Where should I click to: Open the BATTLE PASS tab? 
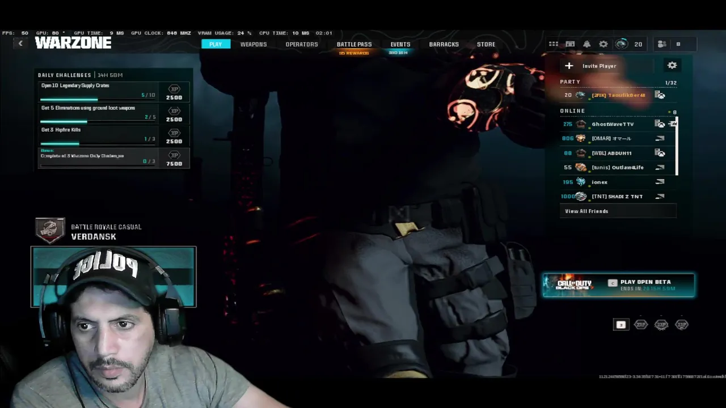[354, 44]
